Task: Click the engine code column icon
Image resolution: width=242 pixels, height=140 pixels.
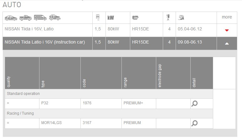Action: click(x=135, y=18)
